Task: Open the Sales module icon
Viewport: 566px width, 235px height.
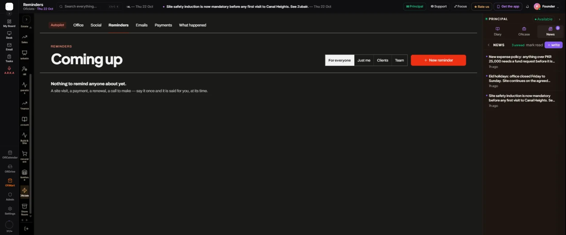Action: (25, 39)
